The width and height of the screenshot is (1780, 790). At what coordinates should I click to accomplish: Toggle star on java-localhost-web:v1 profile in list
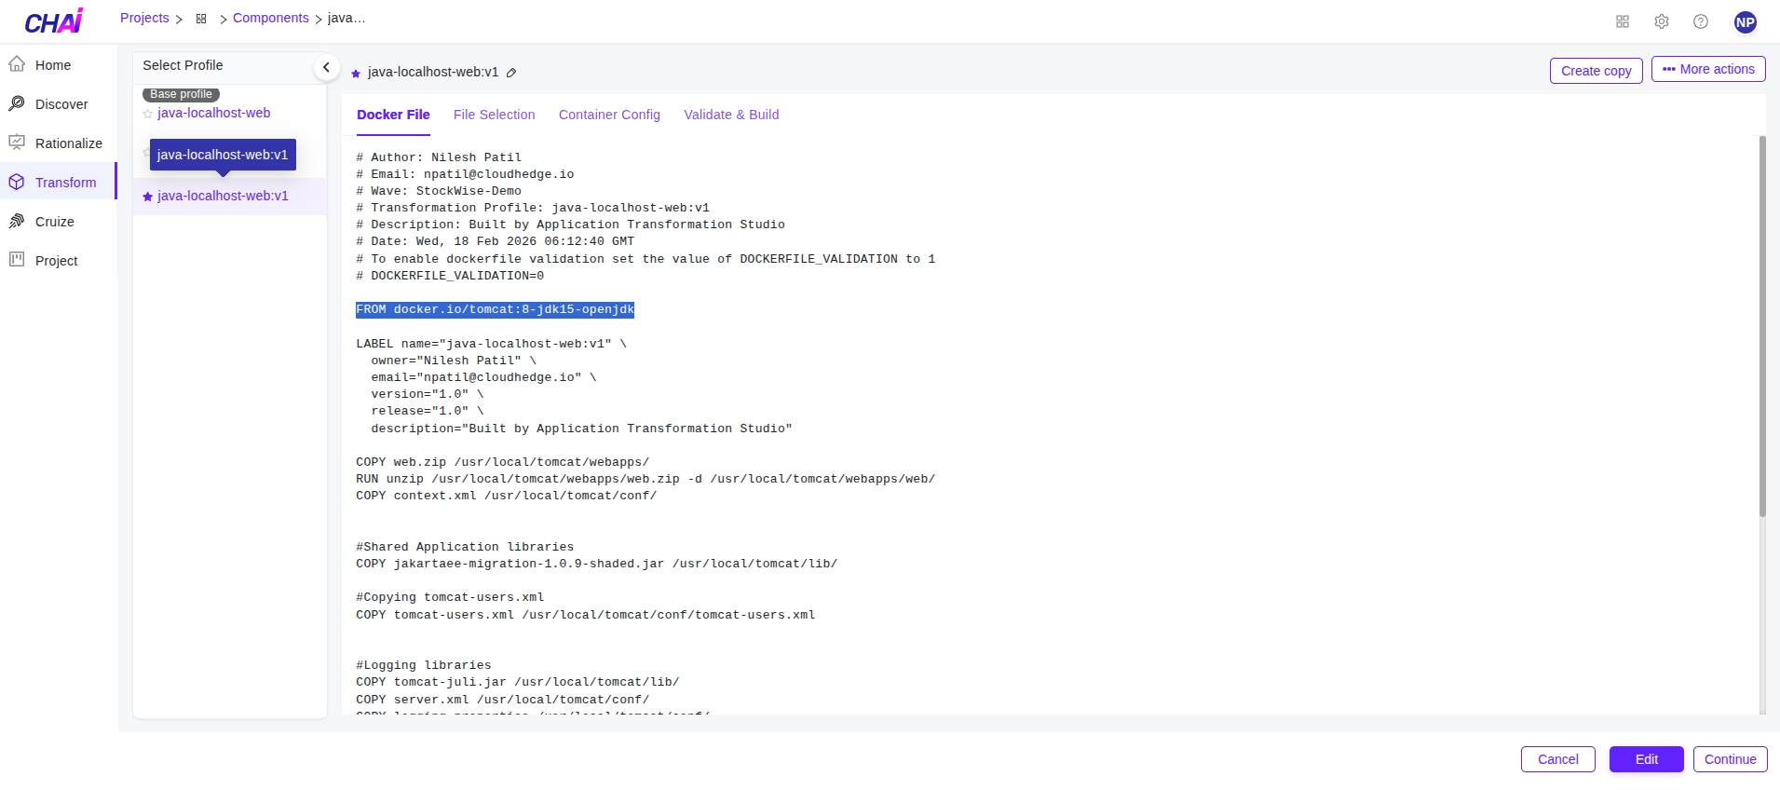[148, 197]
